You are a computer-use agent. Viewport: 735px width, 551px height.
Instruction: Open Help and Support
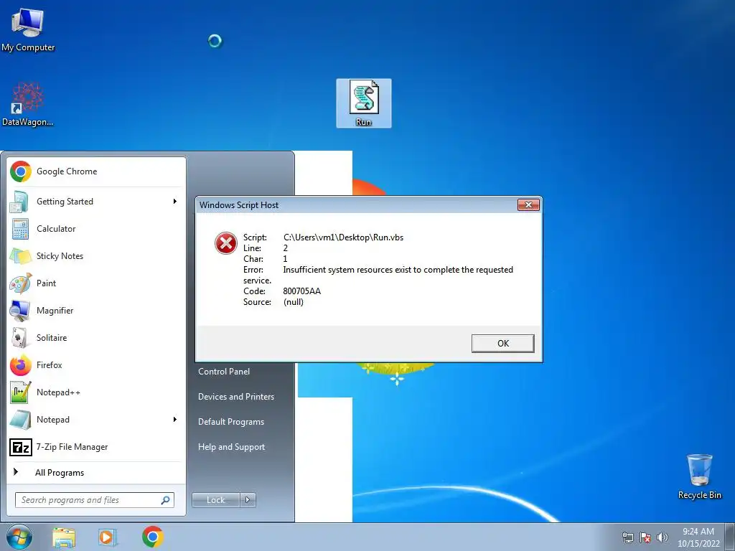click(x=232, y=447)
